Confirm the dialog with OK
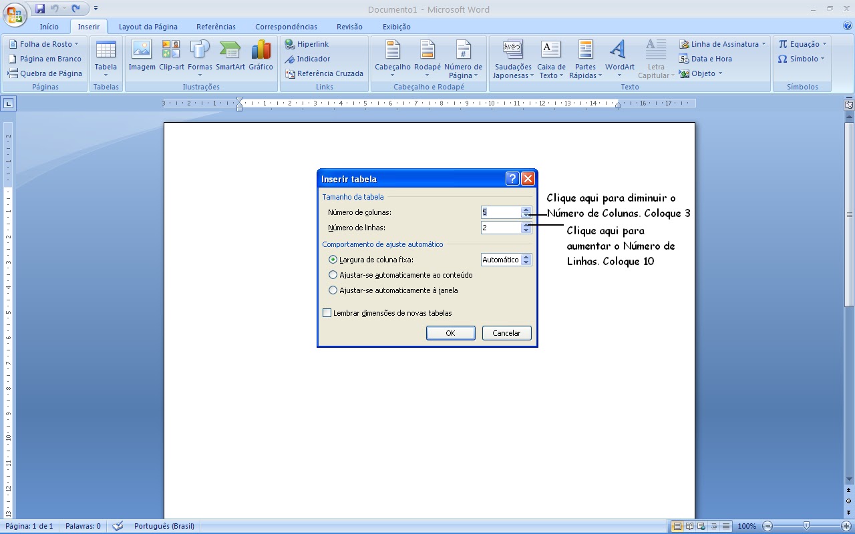The image size is (855, 534). (451, 333)
